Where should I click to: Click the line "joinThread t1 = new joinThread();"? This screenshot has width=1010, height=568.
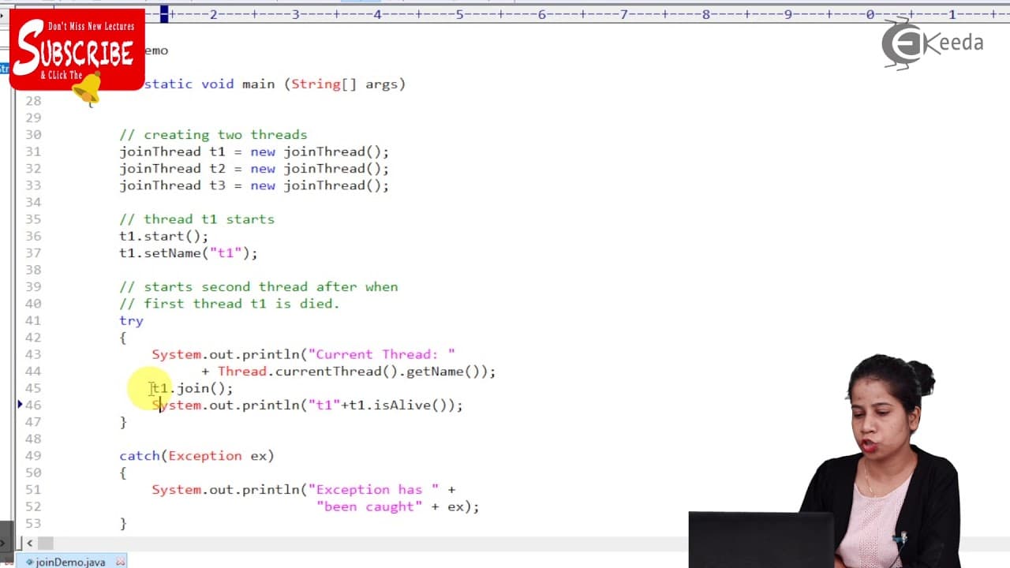254,151
